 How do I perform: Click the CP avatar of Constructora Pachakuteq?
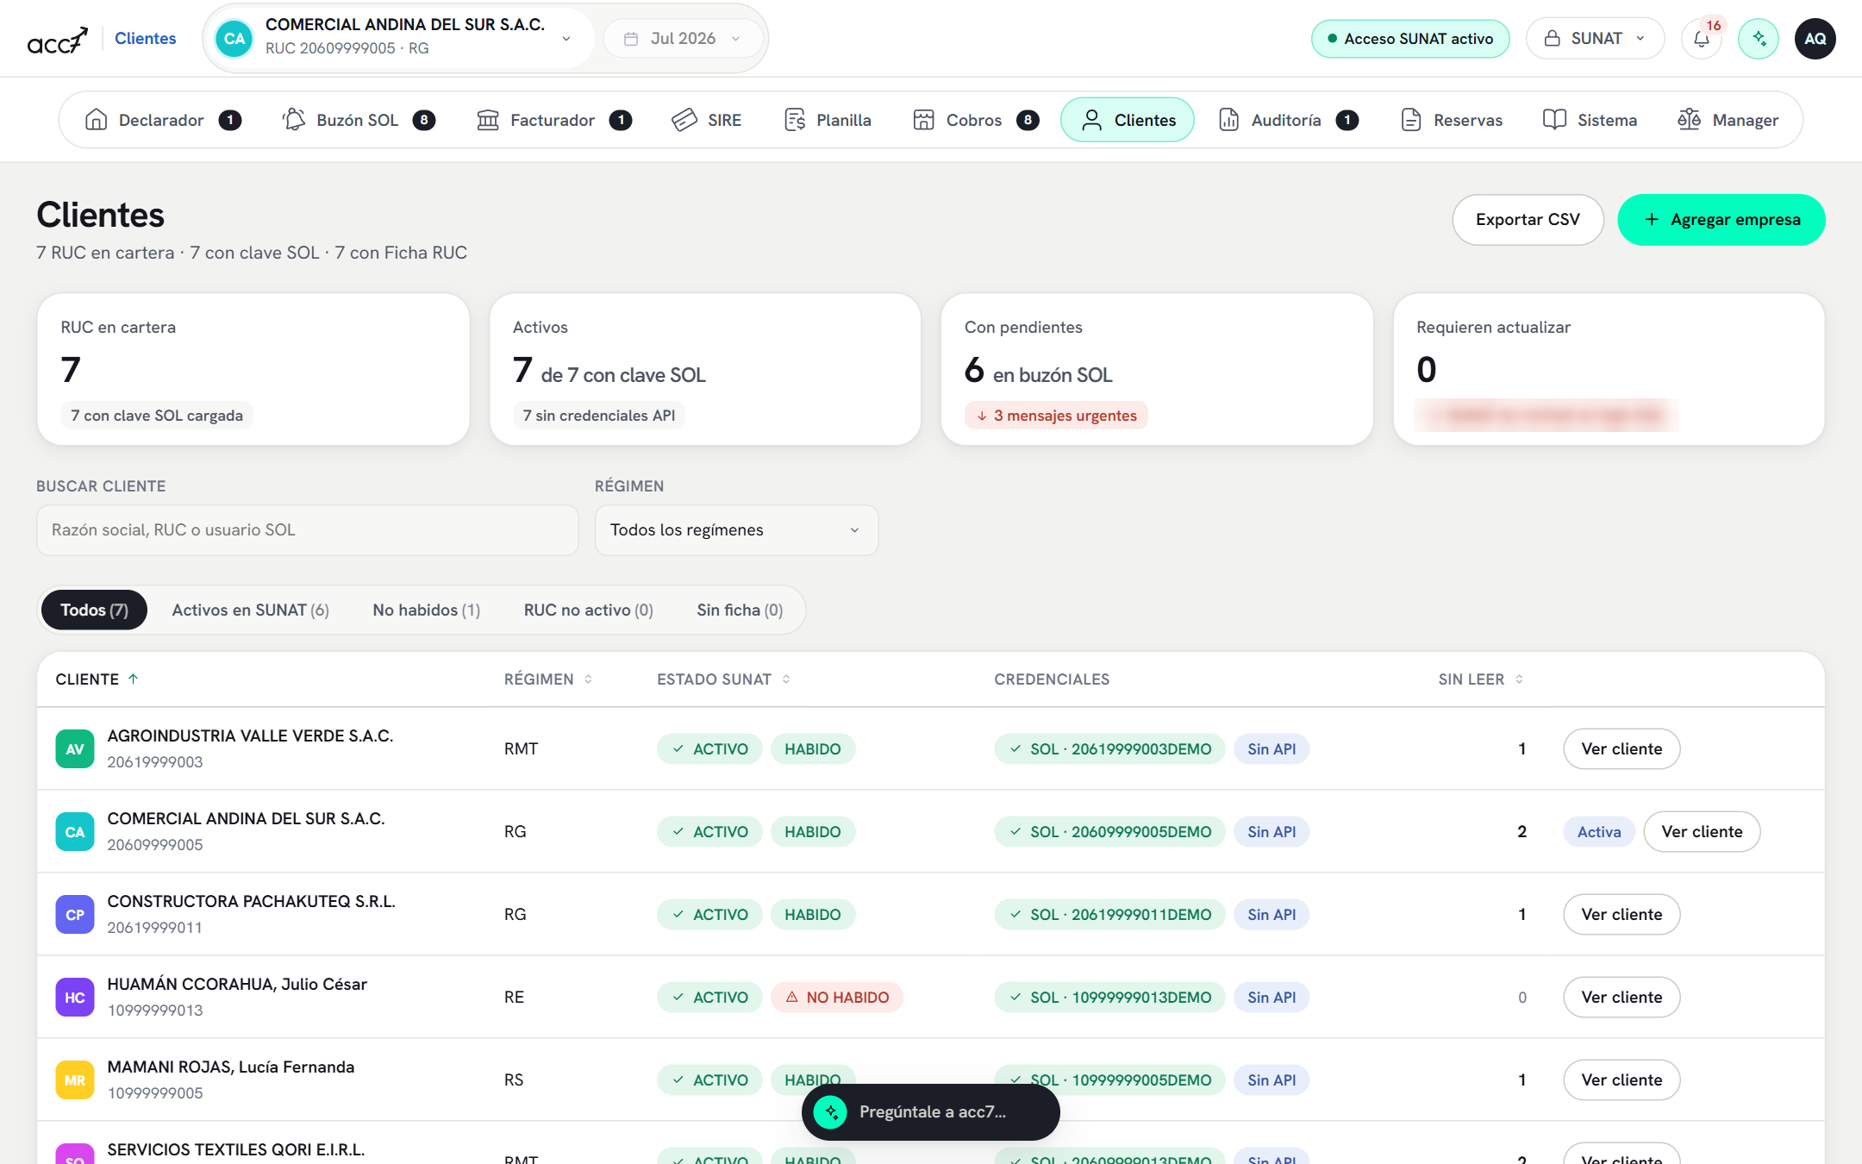click(x=75, y=915)
